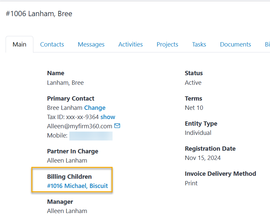The width and height of the screenshot is (270, 216).
Task: View the Activities tab
Action: [130, 44]
